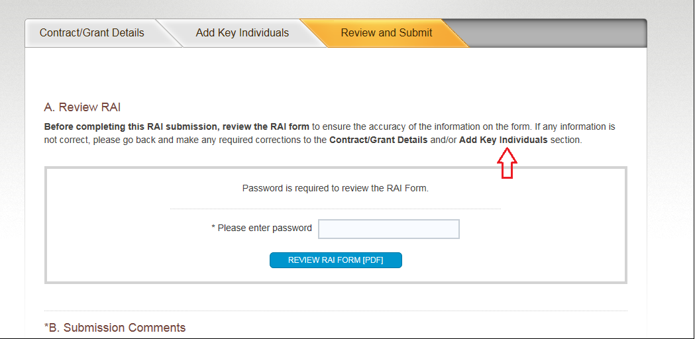Click the 'Please enter password' label
Viewport: 695px width, 339px height.
(x=264, y=228)
